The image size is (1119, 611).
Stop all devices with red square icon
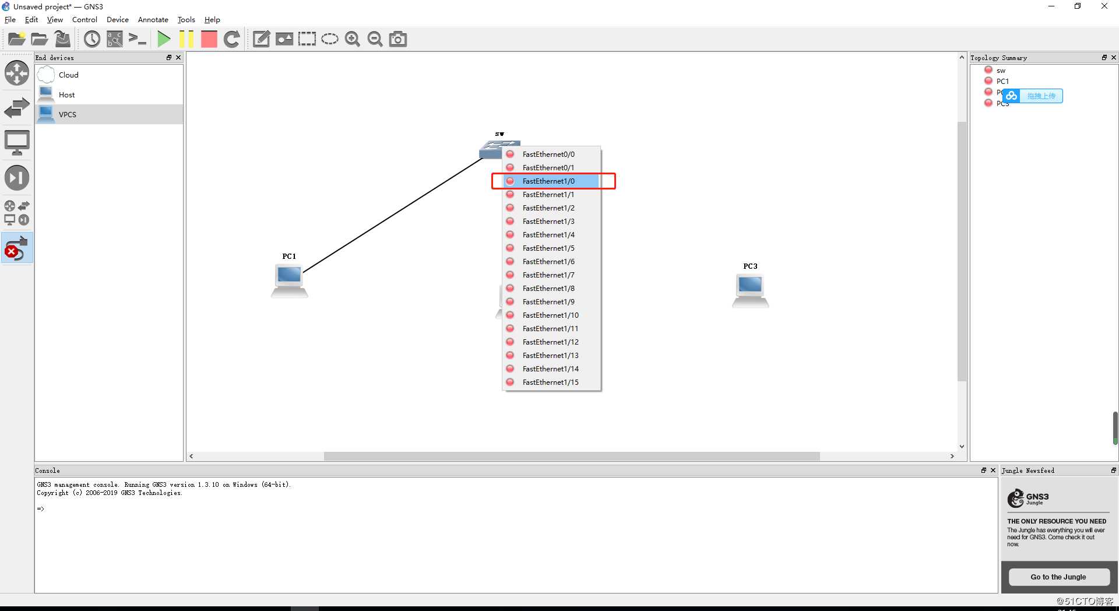pos(209,39)
